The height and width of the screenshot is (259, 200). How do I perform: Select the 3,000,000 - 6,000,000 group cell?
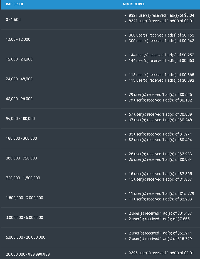pos(24,218)
